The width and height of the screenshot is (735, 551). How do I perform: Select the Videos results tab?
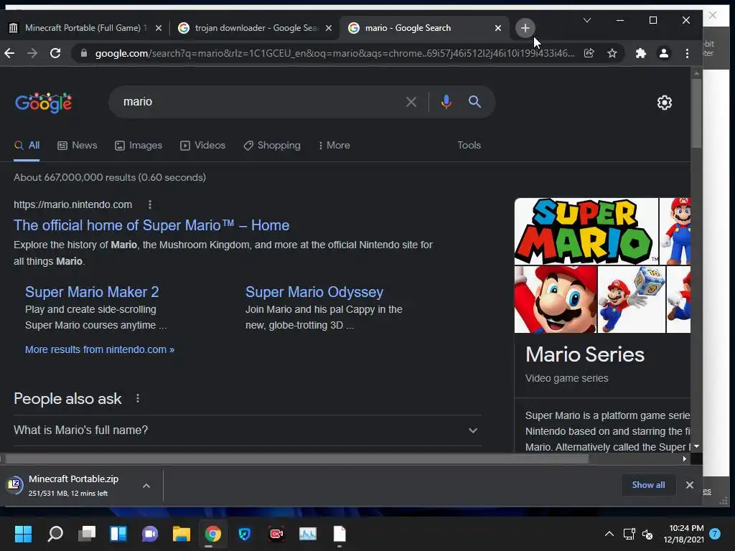203,145
